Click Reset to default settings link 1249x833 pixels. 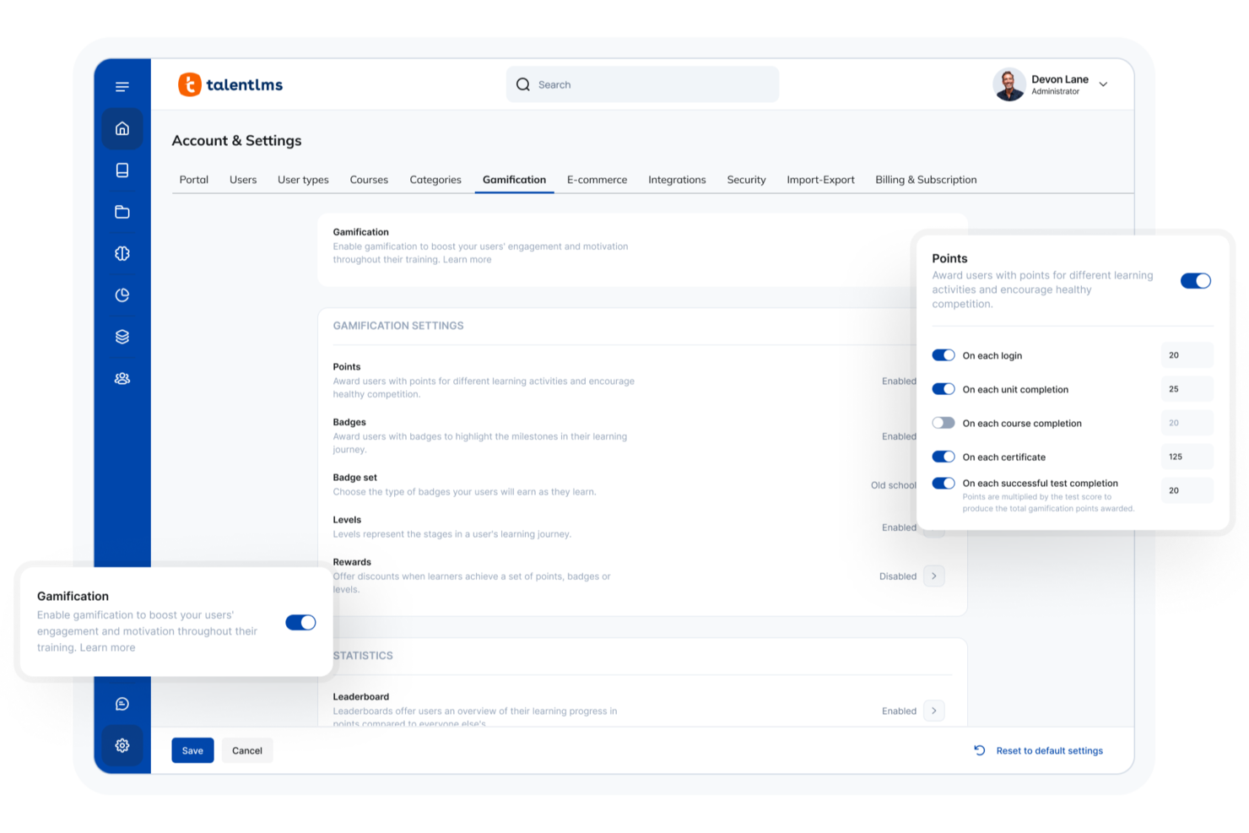coord(1049,750)
